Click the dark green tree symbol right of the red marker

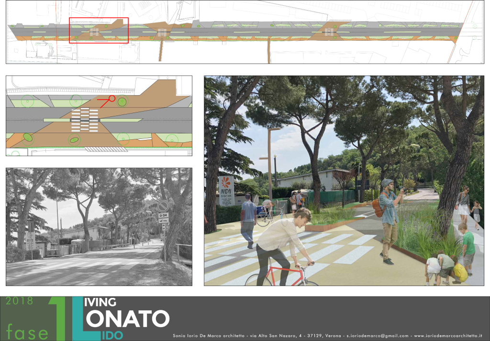(122, 102)
